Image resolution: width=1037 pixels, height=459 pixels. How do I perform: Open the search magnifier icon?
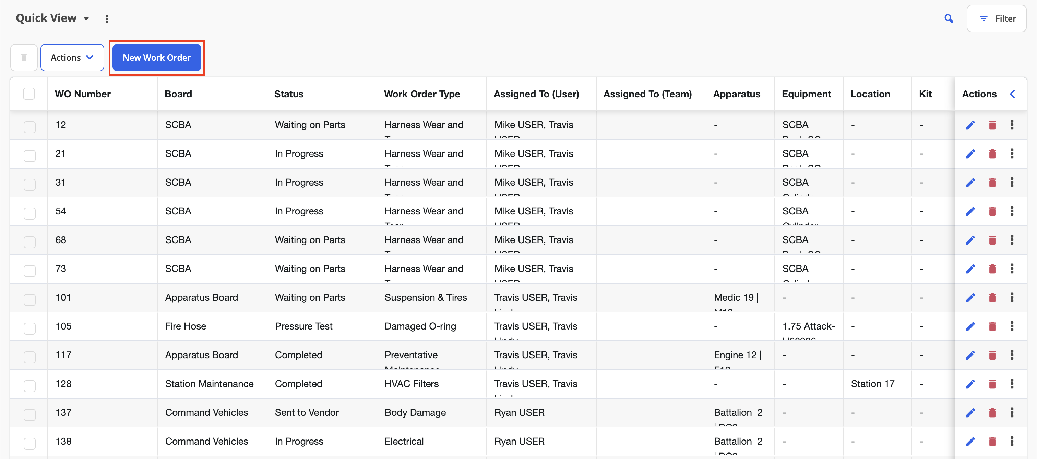949,18
